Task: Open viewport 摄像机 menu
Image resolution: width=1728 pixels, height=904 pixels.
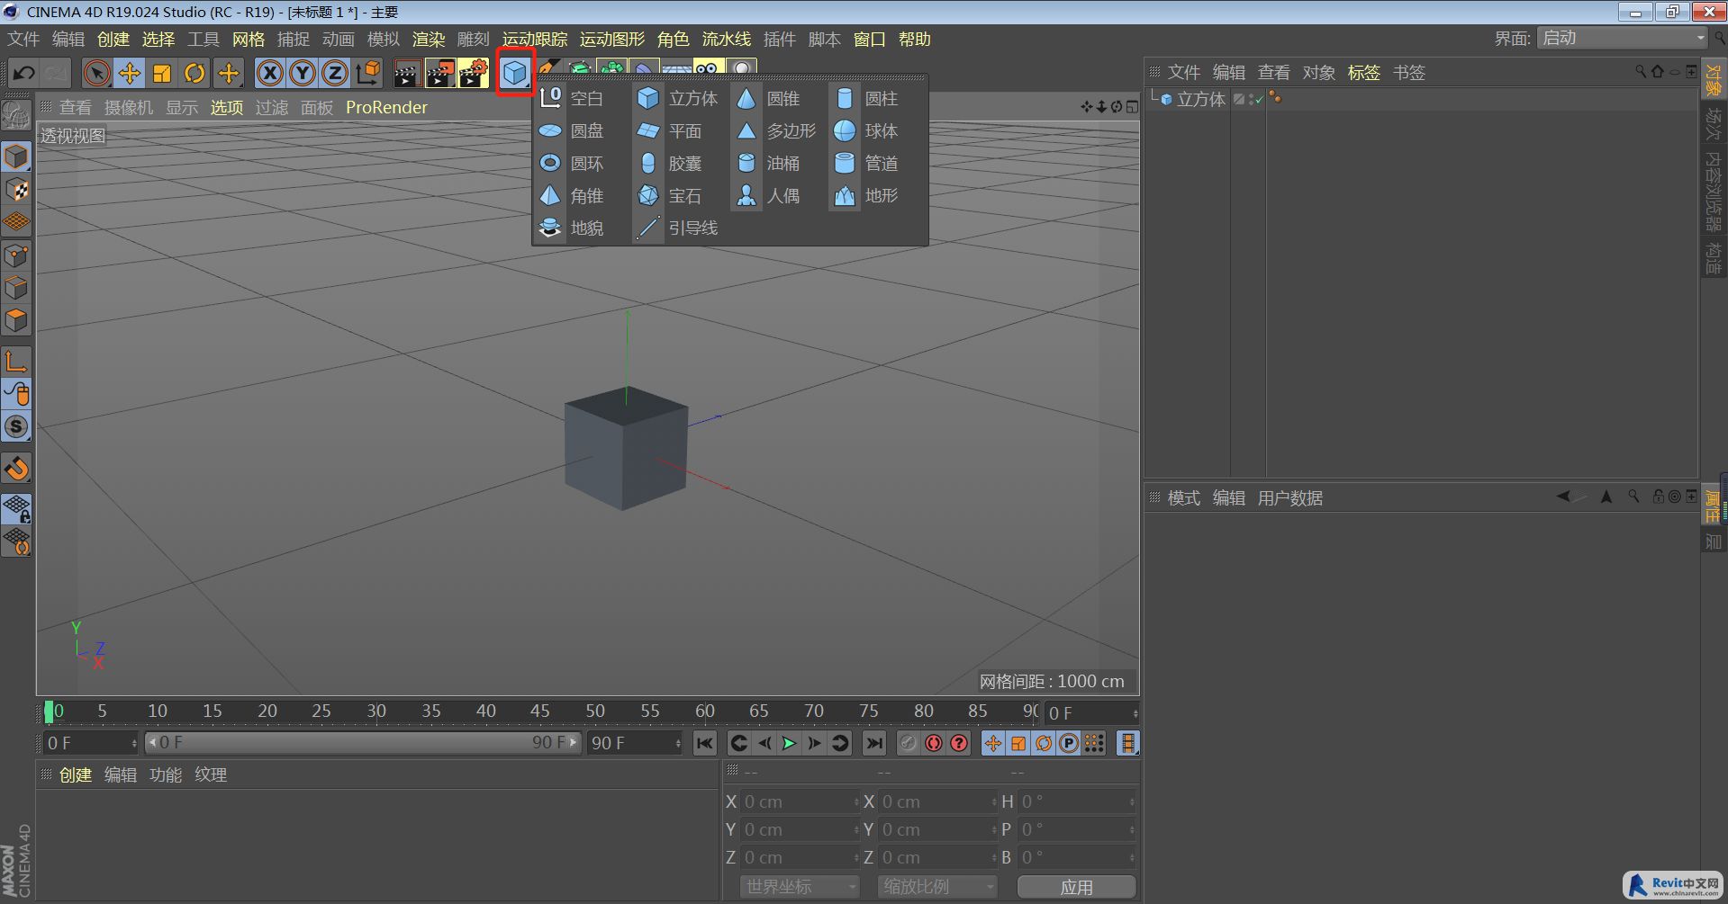Action: point(129,108)
